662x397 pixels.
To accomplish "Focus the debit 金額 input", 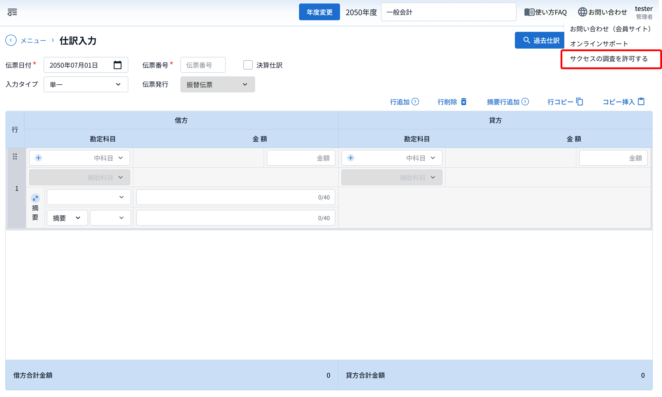I will pyautogui.click(x=301, y=158).
